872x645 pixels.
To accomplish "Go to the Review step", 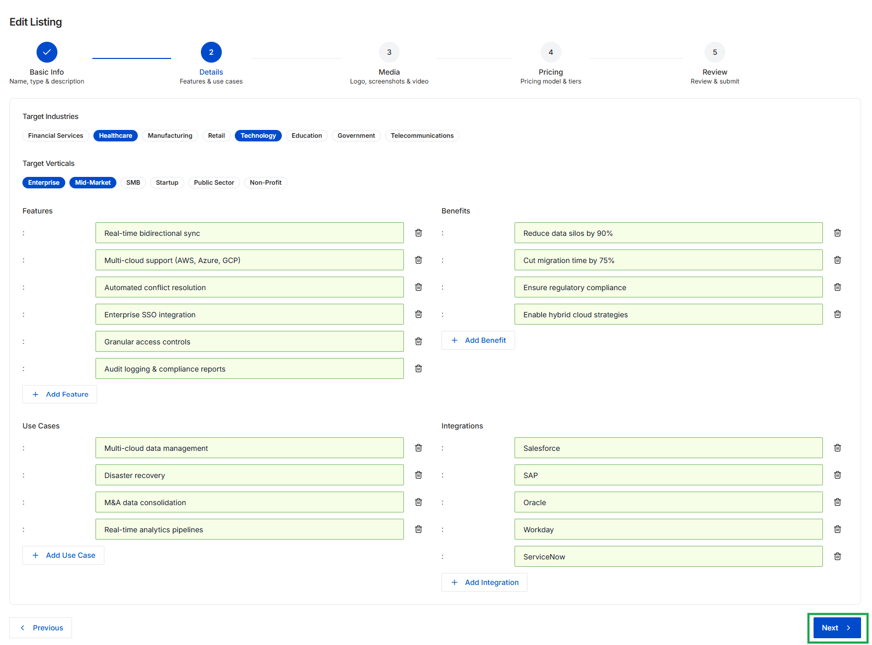I will pos(715,52).
